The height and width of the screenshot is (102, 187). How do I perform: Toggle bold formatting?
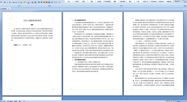5,3
